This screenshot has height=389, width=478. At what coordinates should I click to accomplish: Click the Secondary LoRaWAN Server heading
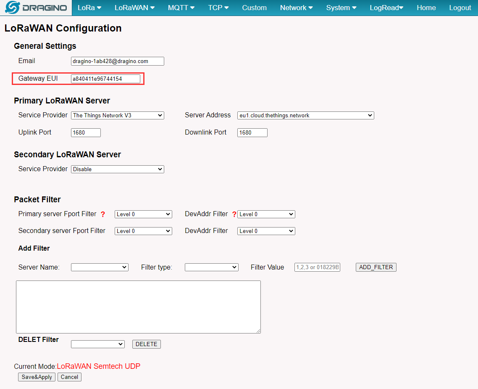pyautogui.click(x=67, y=154)
